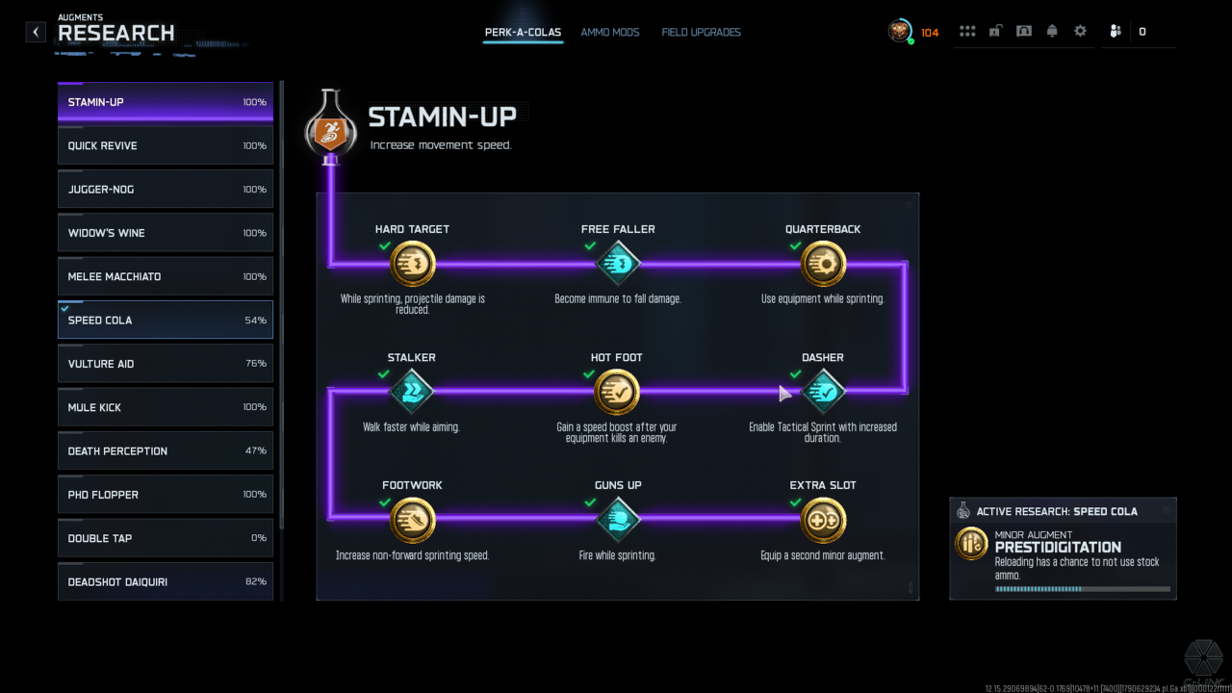The height and width of the screenshot is (693, 1232).
Task: Select Double Tap in the perk list
Action: tap(166, 538)
